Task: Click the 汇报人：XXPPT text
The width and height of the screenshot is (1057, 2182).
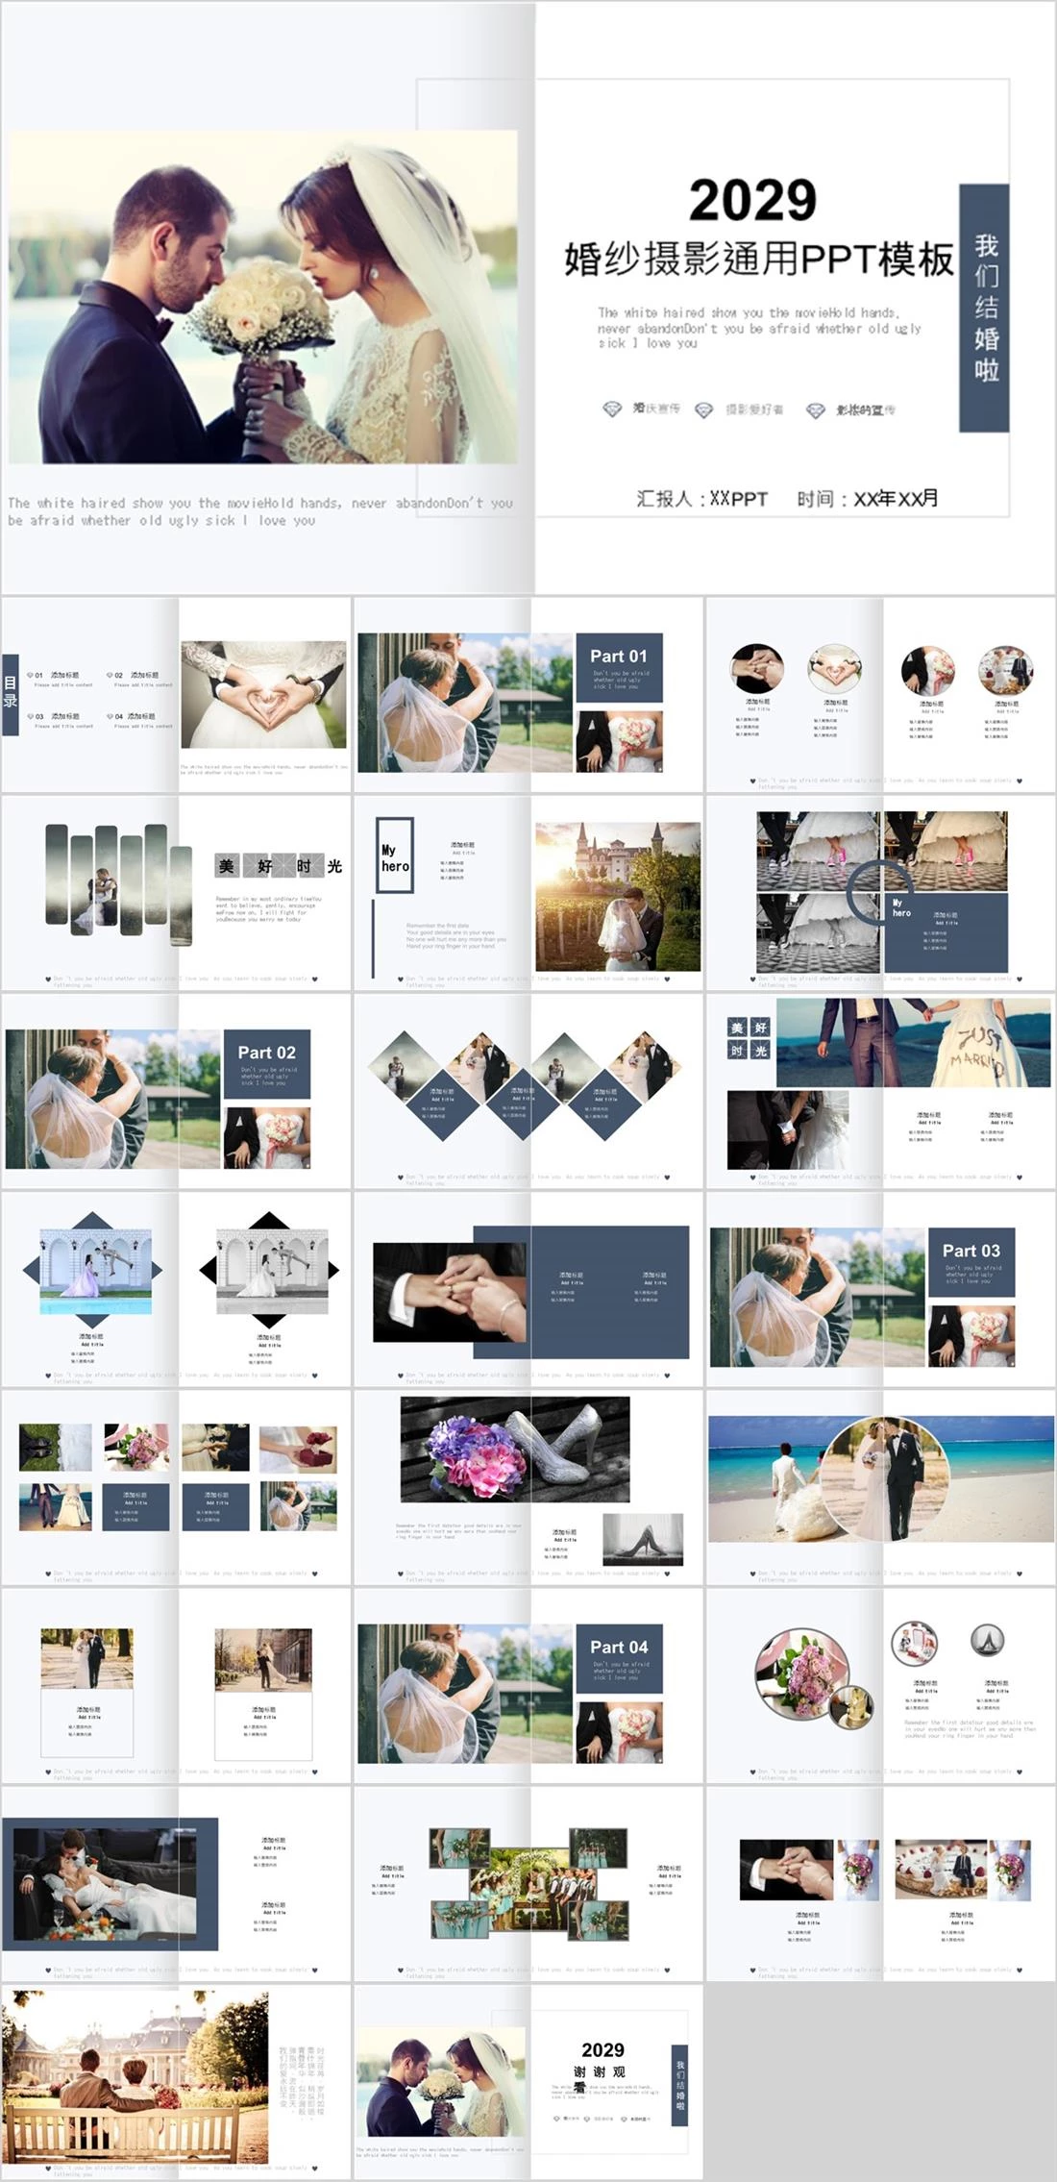Action: [701, 498]
